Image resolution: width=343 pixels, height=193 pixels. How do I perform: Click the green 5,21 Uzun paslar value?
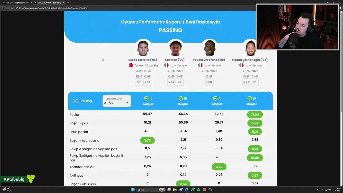(255, 132)
